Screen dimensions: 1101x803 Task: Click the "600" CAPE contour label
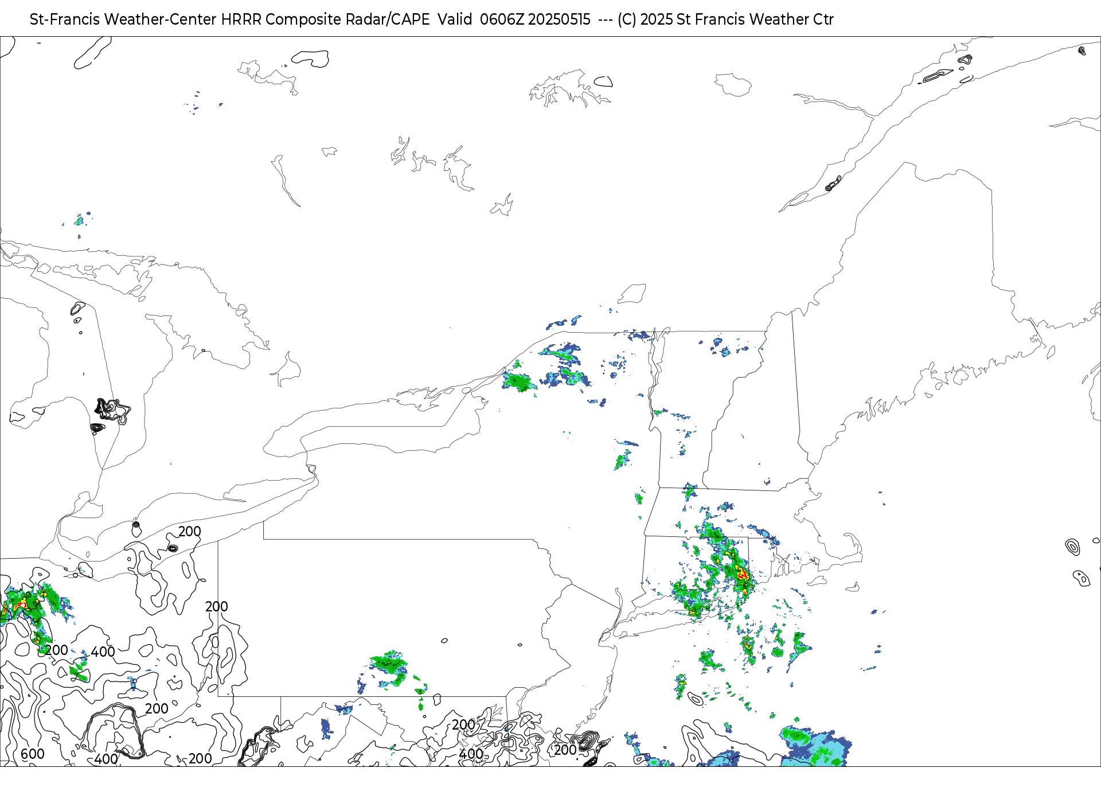click(x=33, y=754)
